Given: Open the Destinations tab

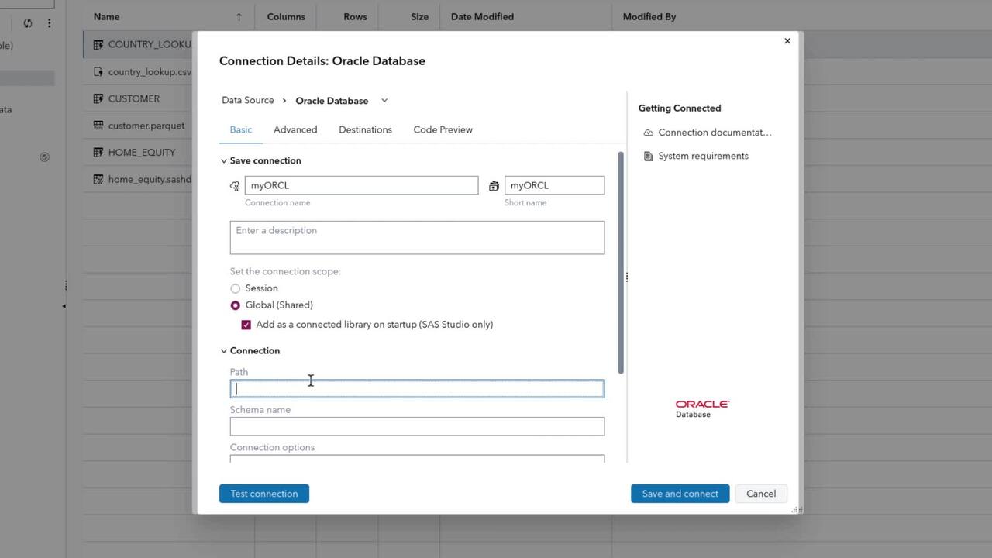Looking at the screenshot, I should coord(365,130).
